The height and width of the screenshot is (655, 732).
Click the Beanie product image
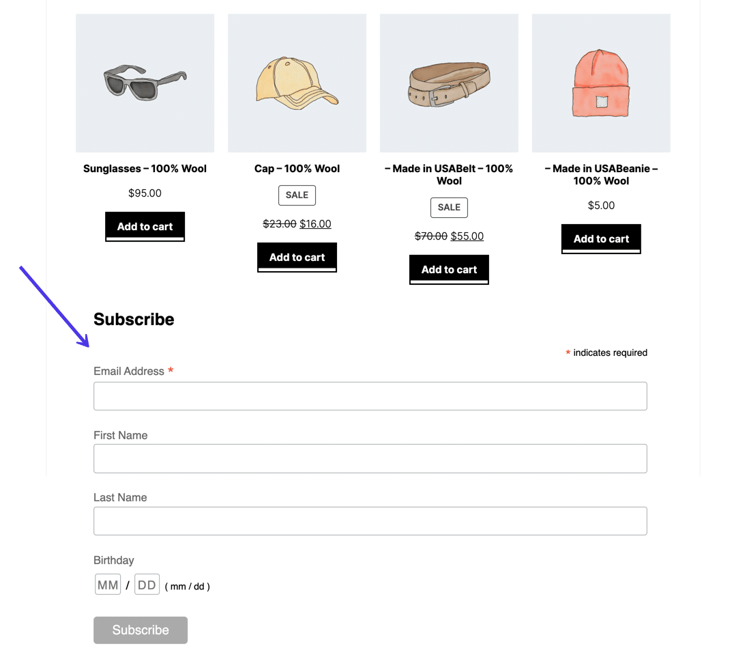pyautogui.click(x=600, y=82)
